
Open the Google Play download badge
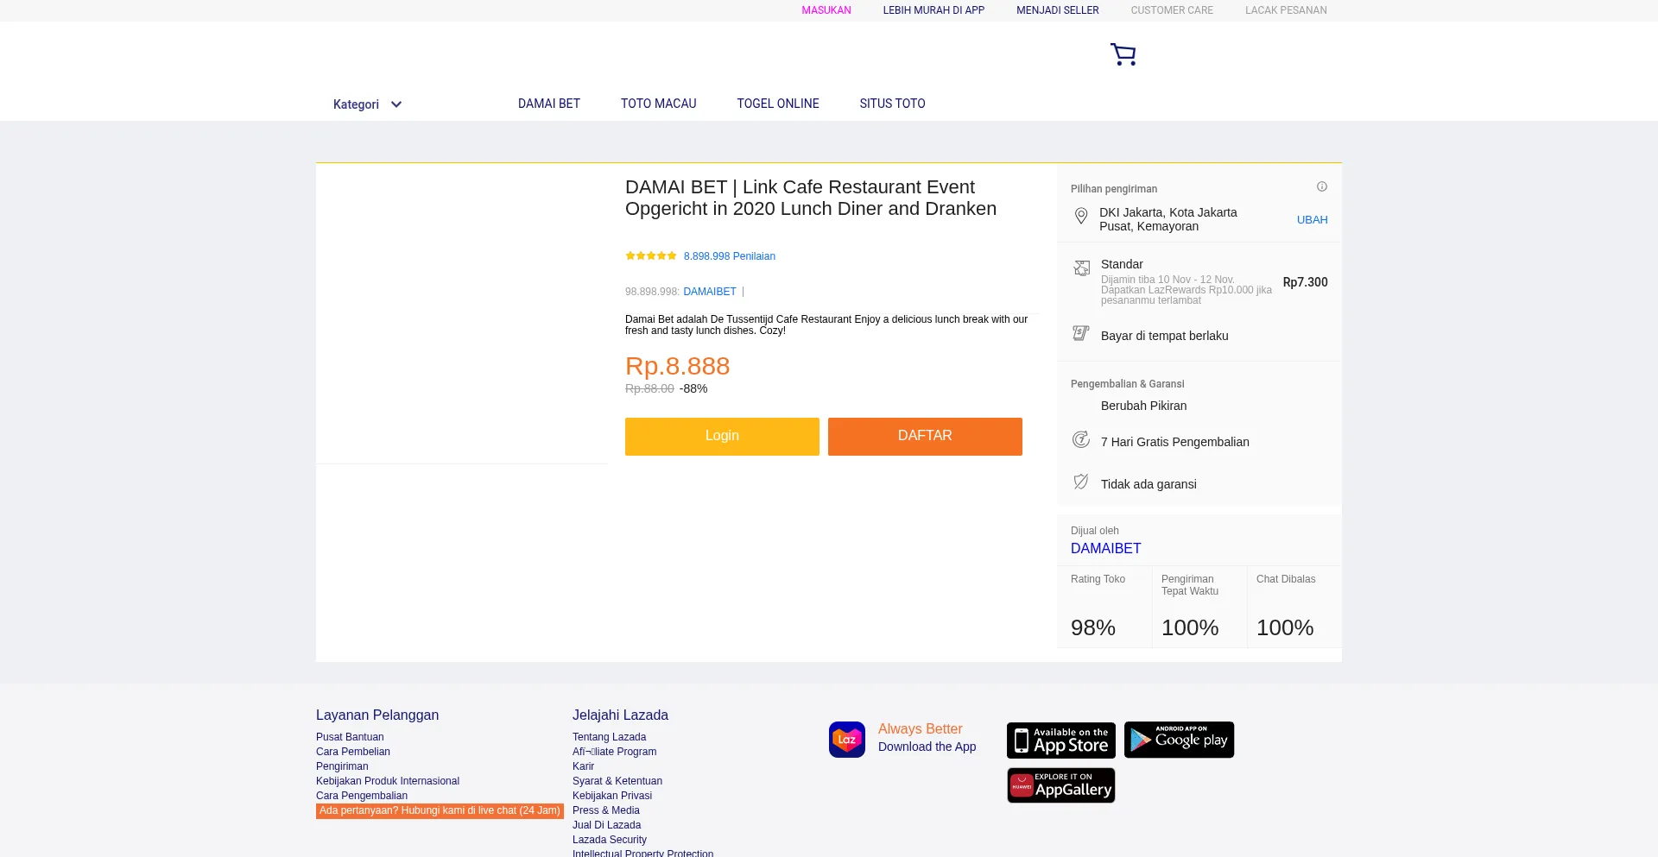click(x=1179, y=740)
